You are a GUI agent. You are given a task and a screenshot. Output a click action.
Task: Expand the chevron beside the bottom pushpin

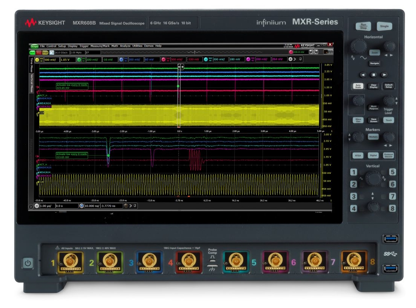tap(130, 205)
